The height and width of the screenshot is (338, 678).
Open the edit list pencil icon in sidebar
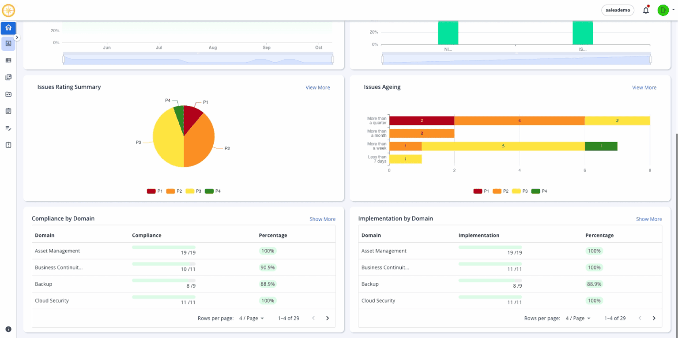click(x=8, y=128)
